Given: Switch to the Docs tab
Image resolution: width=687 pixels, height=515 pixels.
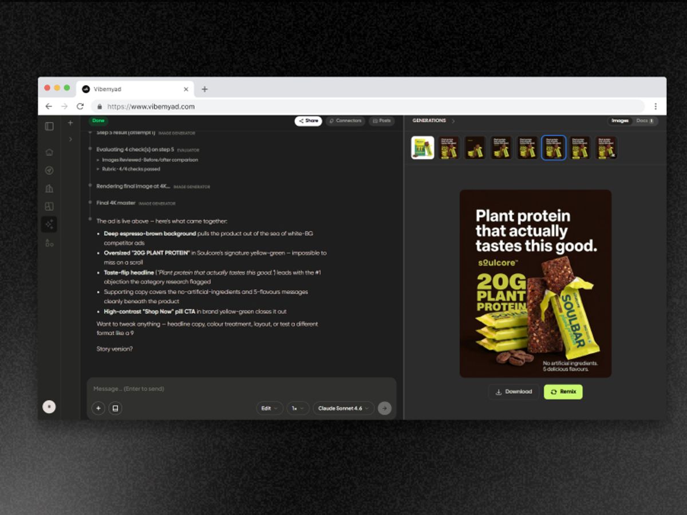Looking at the screenshot, I should click(645, 121).
